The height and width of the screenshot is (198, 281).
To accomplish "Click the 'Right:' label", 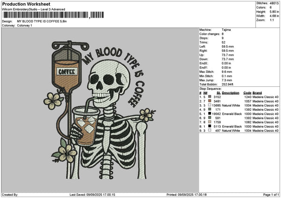I will 203,51.
